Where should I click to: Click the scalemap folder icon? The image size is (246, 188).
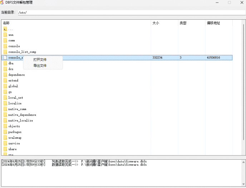click(x=5, y=138)
